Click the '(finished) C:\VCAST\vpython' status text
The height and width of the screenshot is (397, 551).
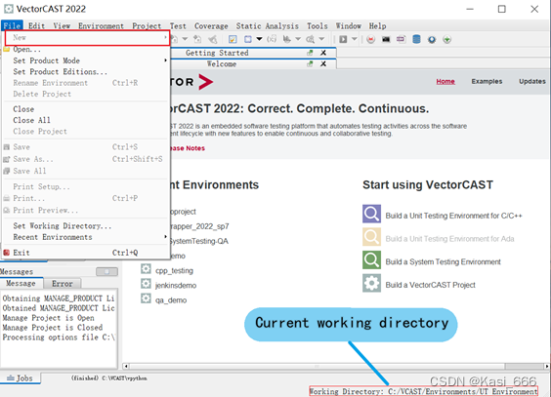click(x=109, y=378)
